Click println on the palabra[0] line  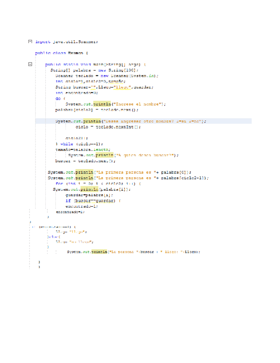(83, 172)
